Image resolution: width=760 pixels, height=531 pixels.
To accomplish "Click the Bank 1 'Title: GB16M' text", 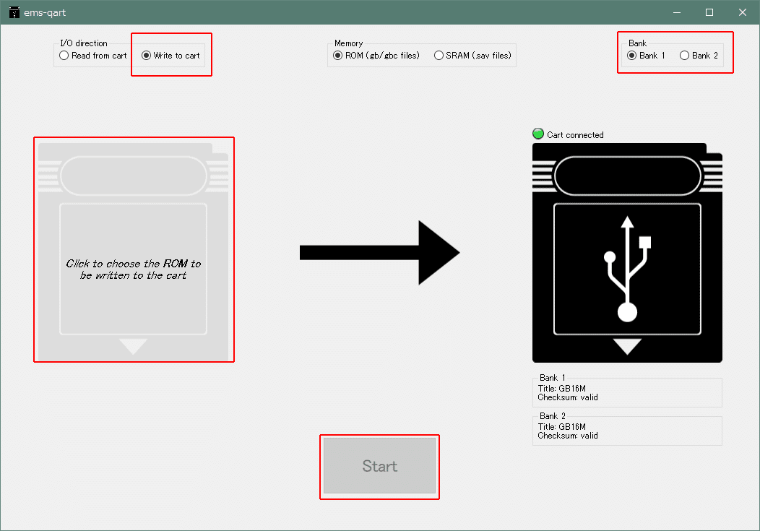I will coord(562,389).
